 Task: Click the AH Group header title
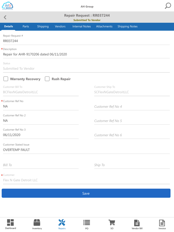click(x=87, y=7)
